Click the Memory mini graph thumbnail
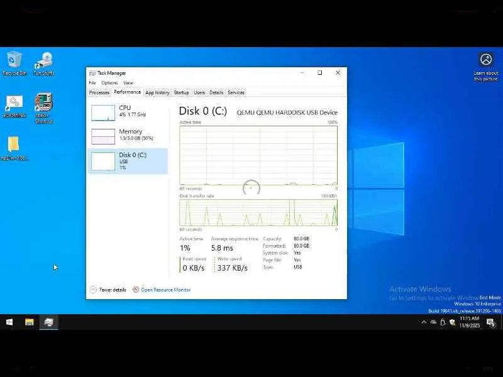503x377 pixels. coord(103,136)
